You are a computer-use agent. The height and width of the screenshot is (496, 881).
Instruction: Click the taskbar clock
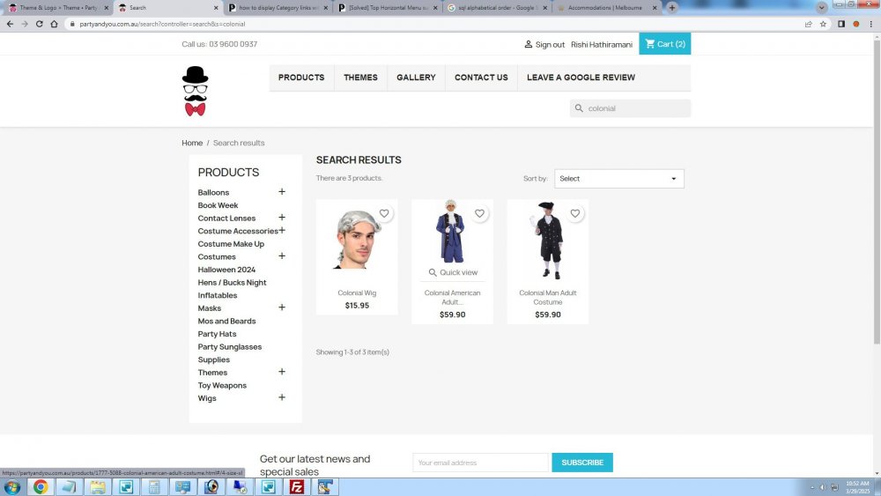tap(858, 487)
